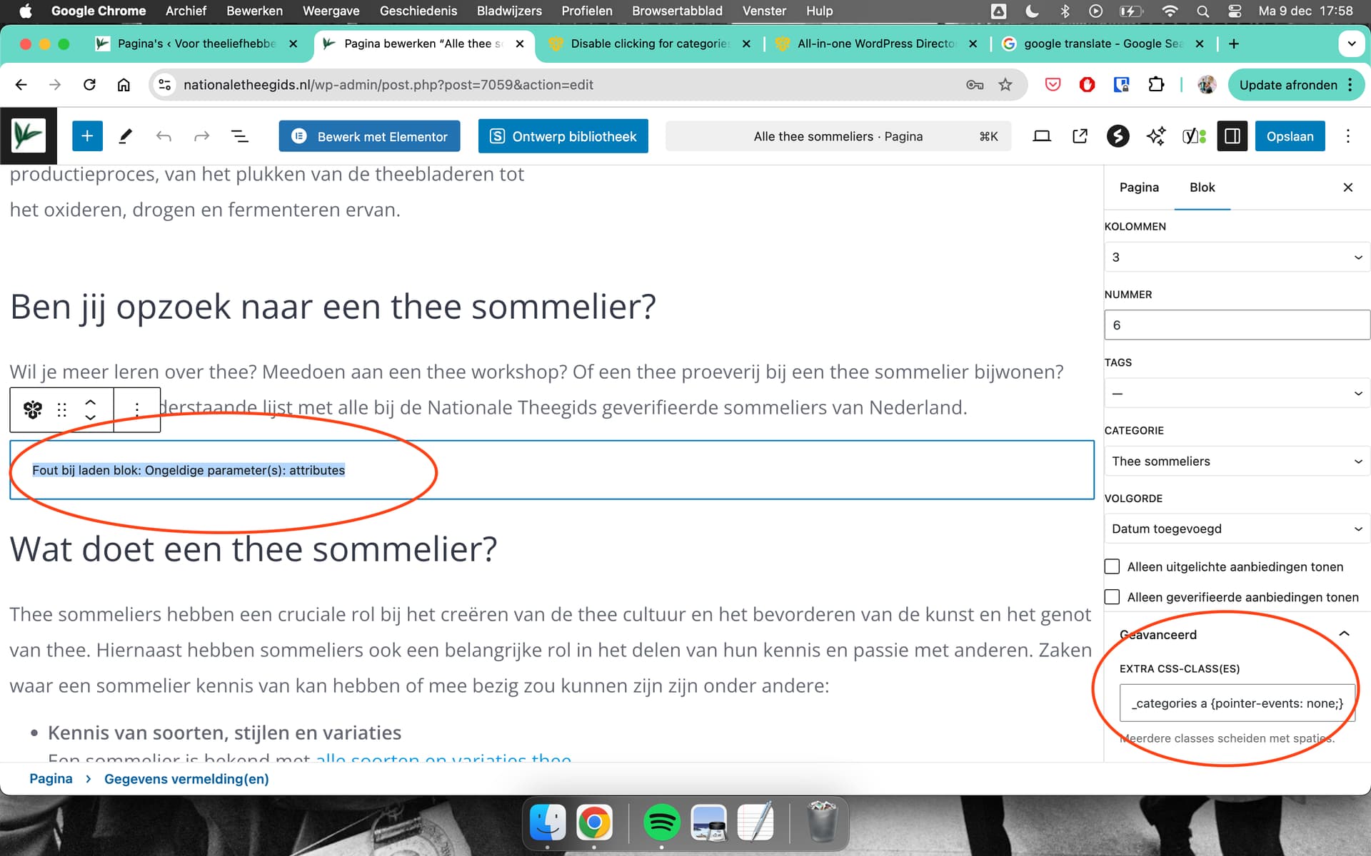Switch to All-in-one WordPress Directory tab
The image size is (1371, 856).
(x=876, y=44)
